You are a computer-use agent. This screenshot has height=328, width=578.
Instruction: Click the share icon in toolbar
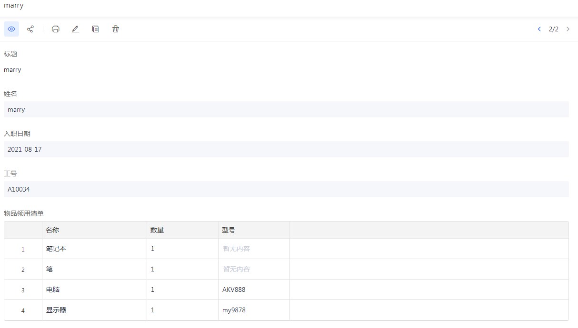[30, 29]
